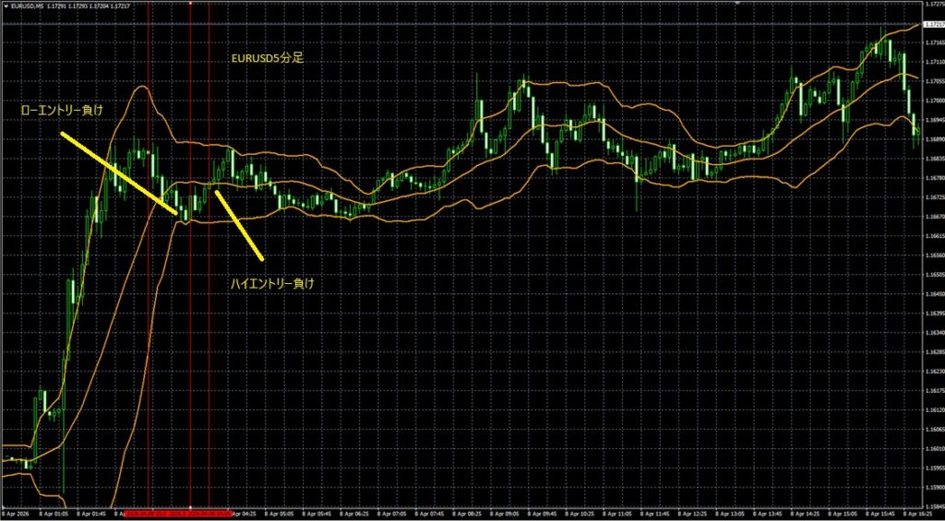945x521 pixels.
Task: Click the 1.16780 price axis label
Action: click(x=934, y=178)
